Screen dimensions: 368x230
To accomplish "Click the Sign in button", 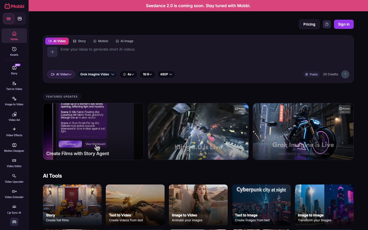I will point(344,24).
